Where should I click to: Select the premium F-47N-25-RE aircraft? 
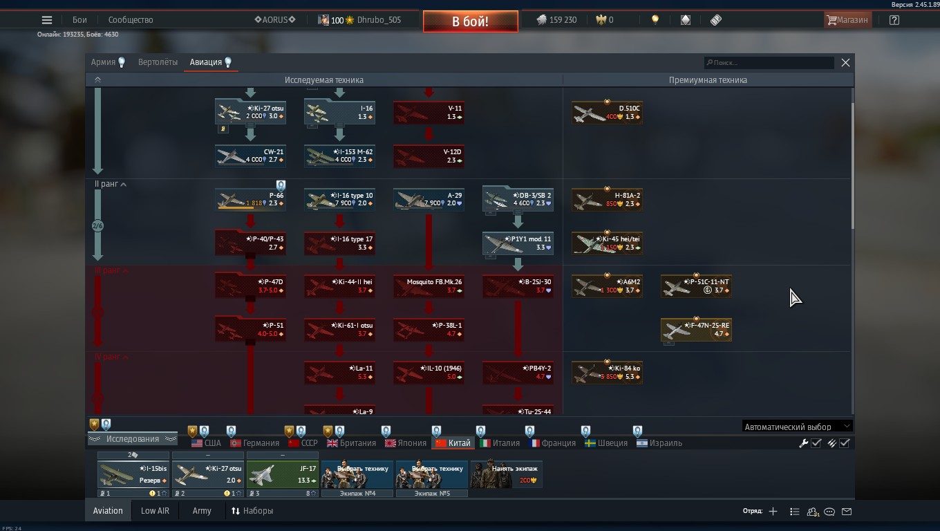(696, 330)
